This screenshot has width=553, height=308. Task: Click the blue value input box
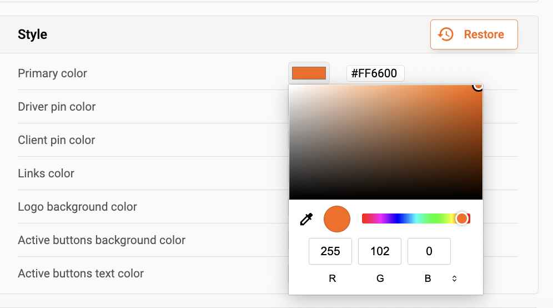pos(429,251)
